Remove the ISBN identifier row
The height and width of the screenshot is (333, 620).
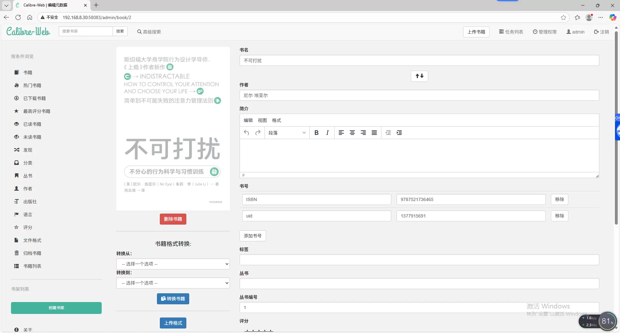click(x=559, y=199)
